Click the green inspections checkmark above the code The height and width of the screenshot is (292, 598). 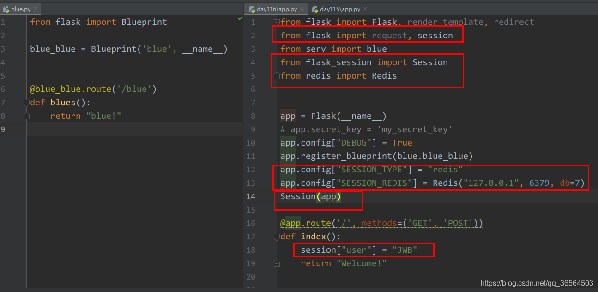(240, 18)
